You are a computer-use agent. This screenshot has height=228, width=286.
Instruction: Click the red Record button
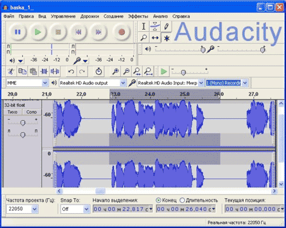click(121, 32)
